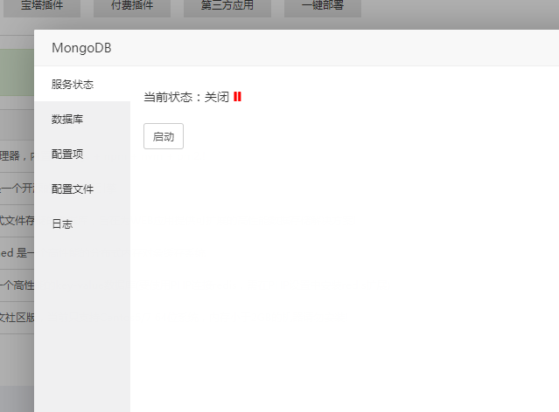559x412 pixels.
Task: Open the 配置文件 tab
Action: coord(82,189)
